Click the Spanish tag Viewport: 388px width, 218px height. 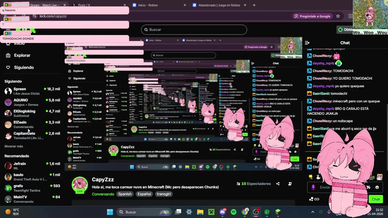coord(125,194)
